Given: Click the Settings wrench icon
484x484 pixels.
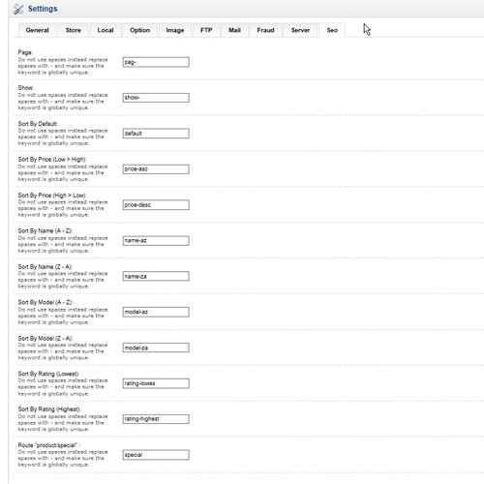Looking at the screenshot, I should [18, 9].
